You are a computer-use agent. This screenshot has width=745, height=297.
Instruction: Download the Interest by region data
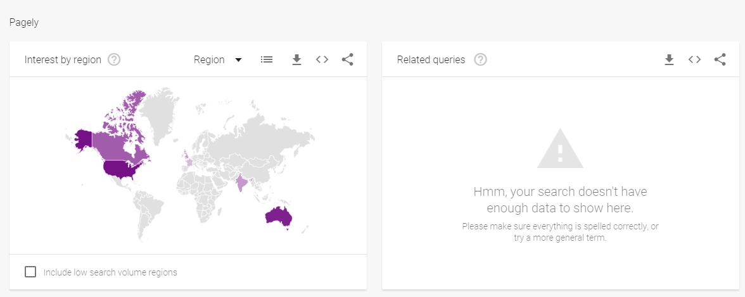coord(296,59)
